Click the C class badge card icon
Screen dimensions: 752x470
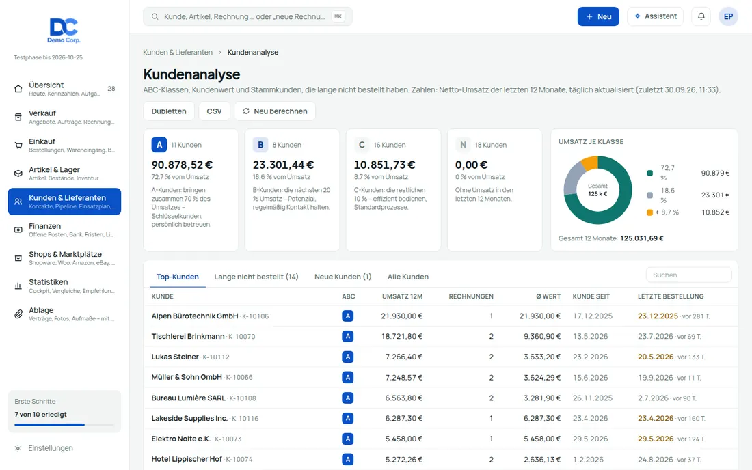(x=362, y=145)
